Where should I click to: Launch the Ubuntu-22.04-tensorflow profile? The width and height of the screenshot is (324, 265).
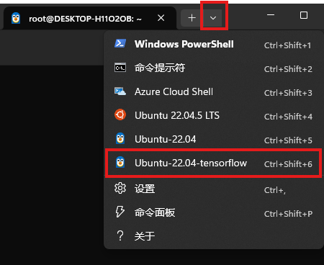click(213, 163)
